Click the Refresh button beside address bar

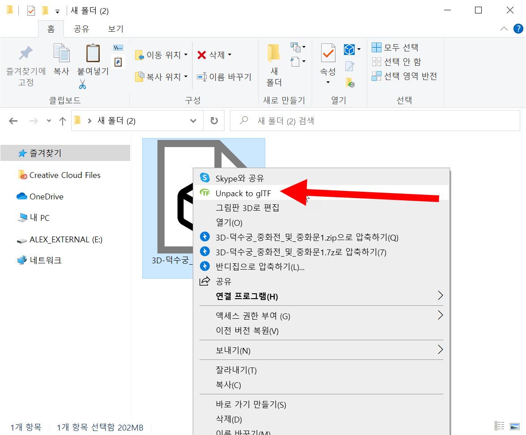(x=214, y=120)
